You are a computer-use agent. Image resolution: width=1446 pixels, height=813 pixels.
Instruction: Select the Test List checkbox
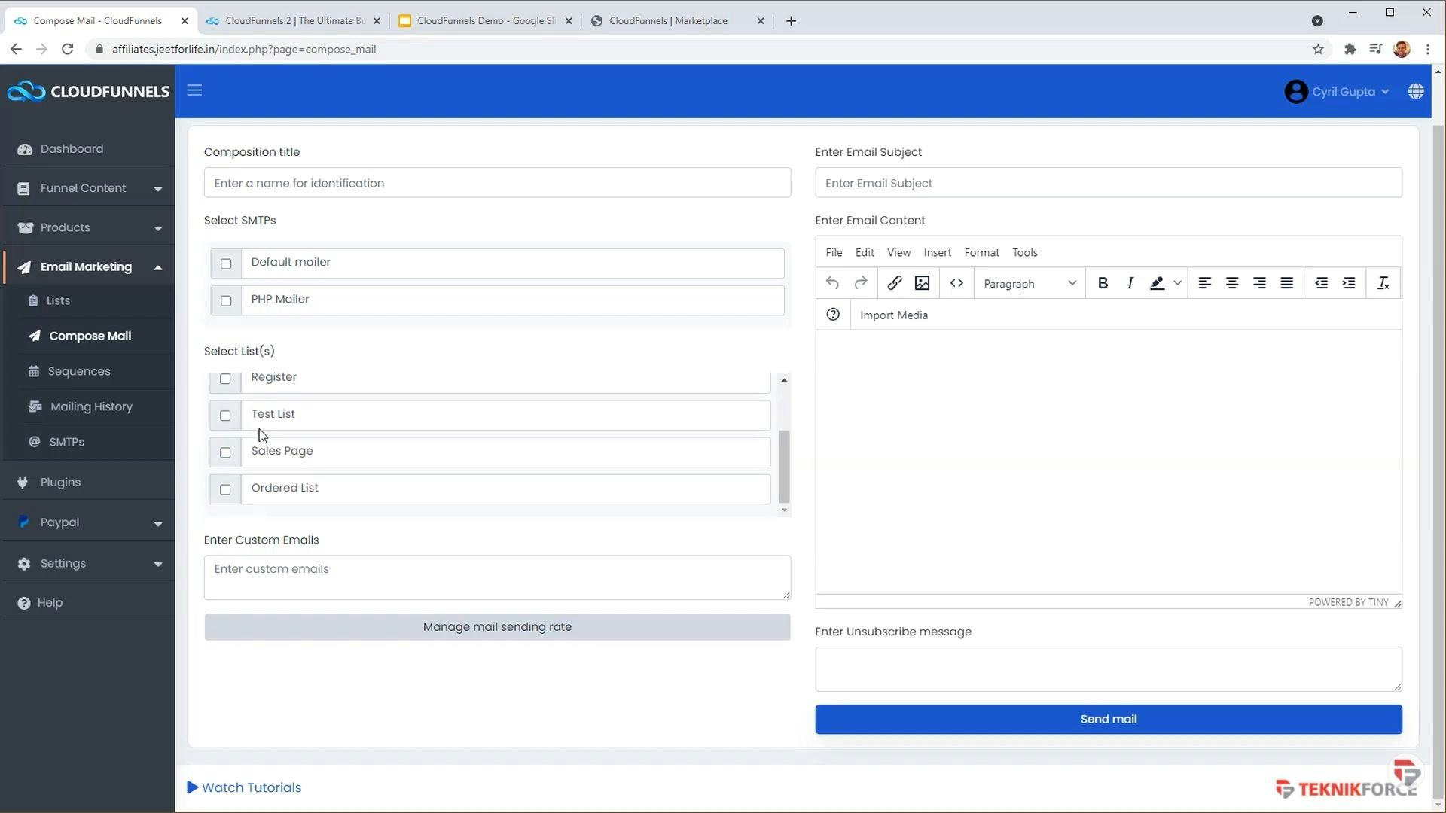pos(224,415)
